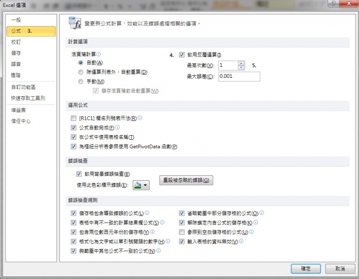The height and width of the screenshot is (279, 359).
Task: Toggle 輸入表格的資料無效 checkbox
Action: tap(181, 242)
